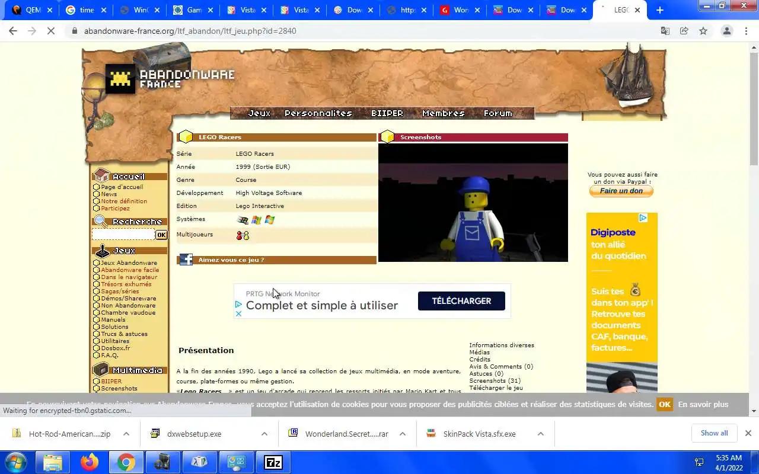The image size is (759, 474).
Task: Open the Notre définition link
Action: (x=124, y=201)
